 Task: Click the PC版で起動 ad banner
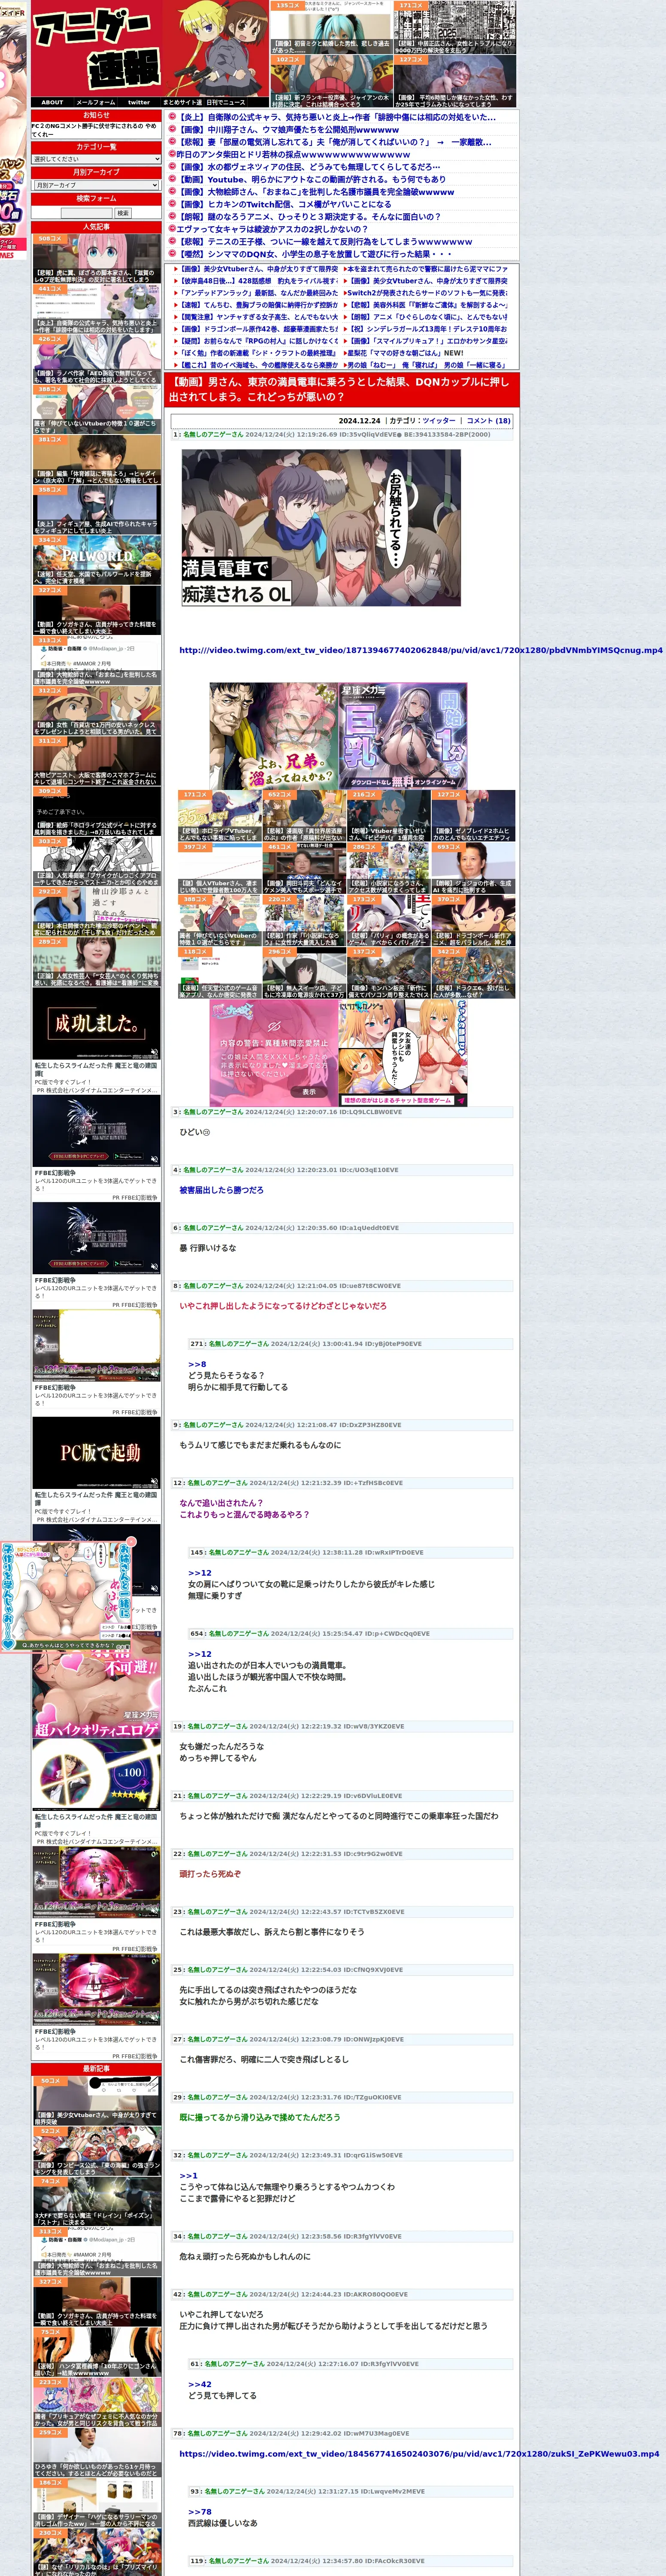(x=96, y=1453)
